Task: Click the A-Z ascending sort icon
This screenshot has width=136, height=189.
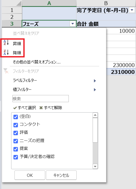Action: (6, 43)
